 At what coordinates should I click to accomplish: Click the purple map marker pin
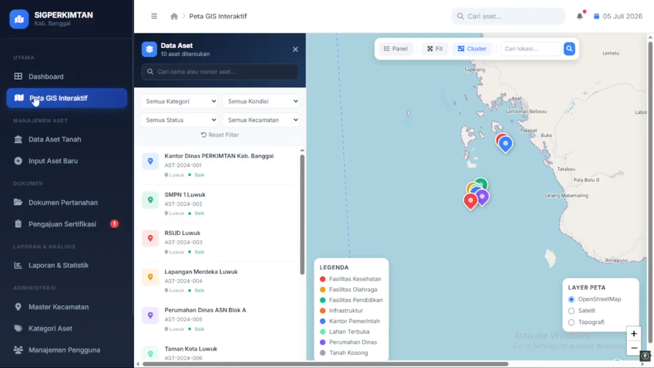click(x=482, y=197)
